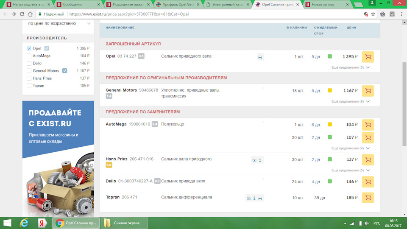This screenshot has height=229, width=407.
Task: Launch Internet Explorer from taskbar
Action: tap(24, 223)
